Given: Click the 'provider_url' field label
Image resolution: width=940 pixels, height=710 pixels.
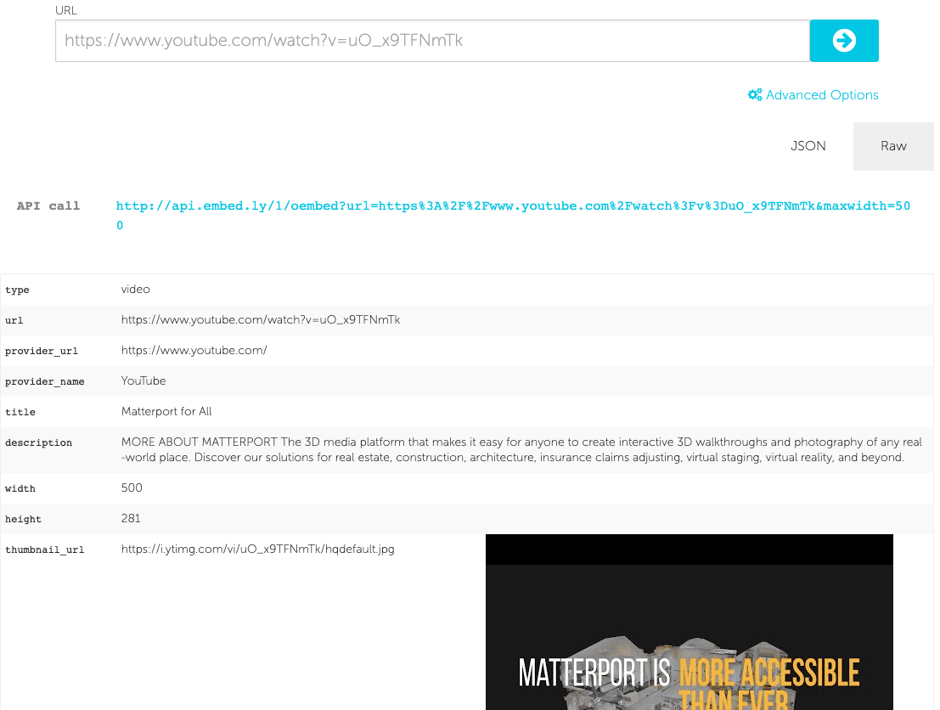Looking at the screenshot, I should coord(42,351).
